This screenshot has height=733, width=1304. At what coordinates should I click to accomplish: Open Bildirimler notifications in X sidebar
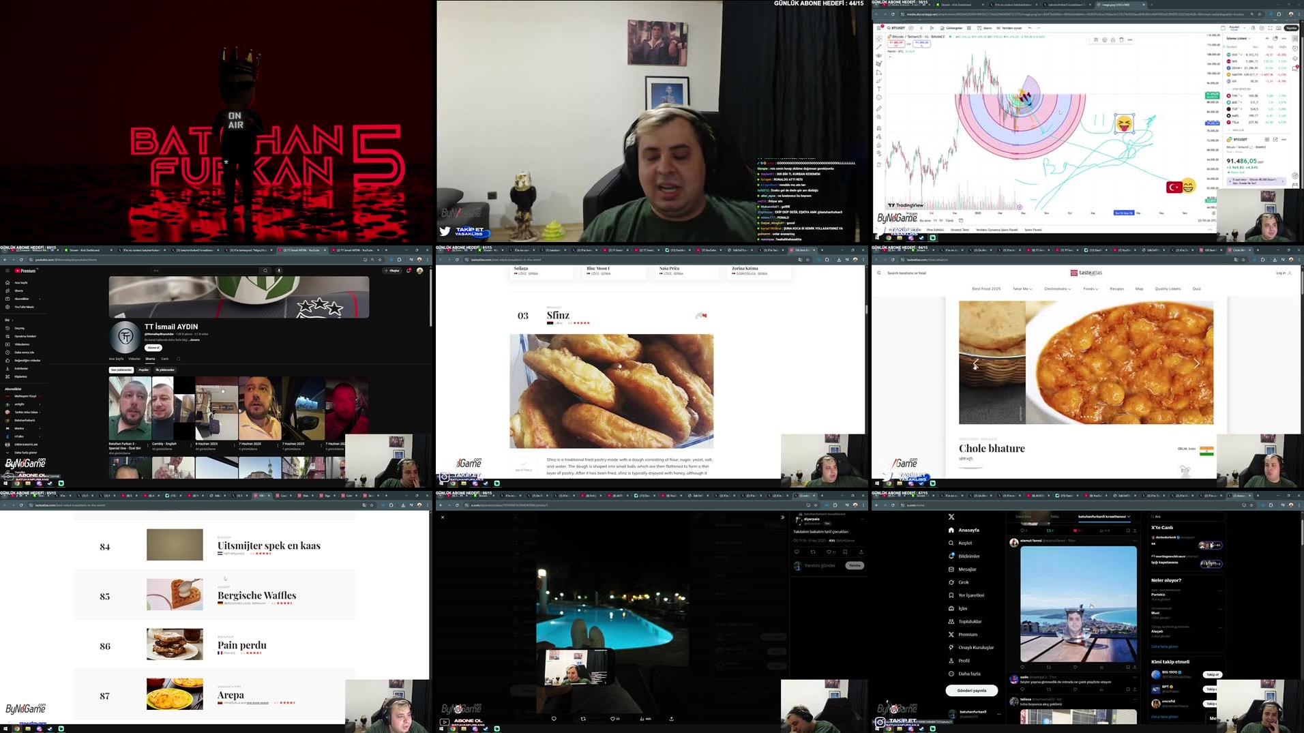[964, 556]
